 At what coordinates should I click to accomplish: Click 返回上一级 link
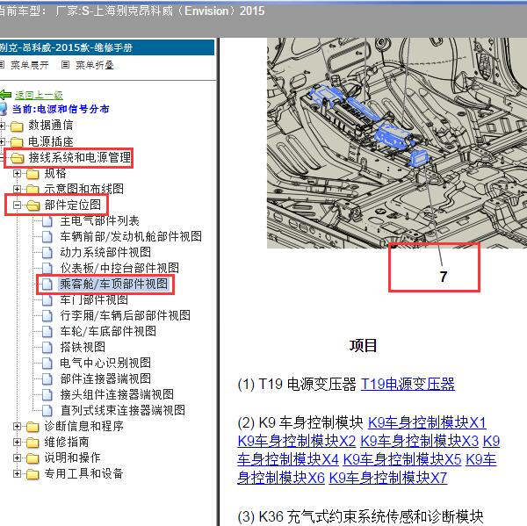(x=39, y=96)
